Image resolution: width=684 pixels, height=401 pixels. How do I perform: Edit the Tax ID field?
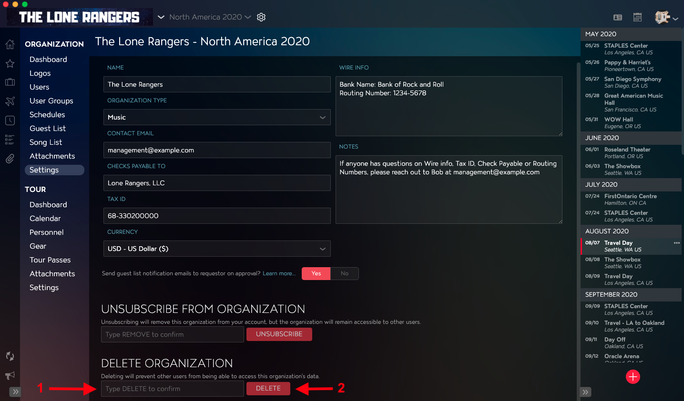click(x=217, y=216)
